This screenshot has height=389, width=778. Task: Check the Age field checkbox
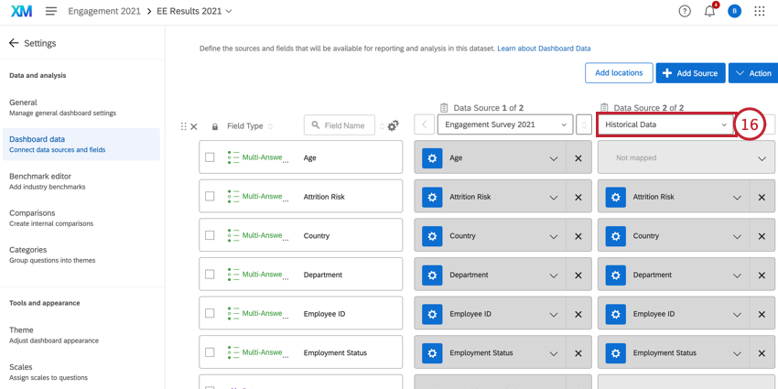(210, 157)
